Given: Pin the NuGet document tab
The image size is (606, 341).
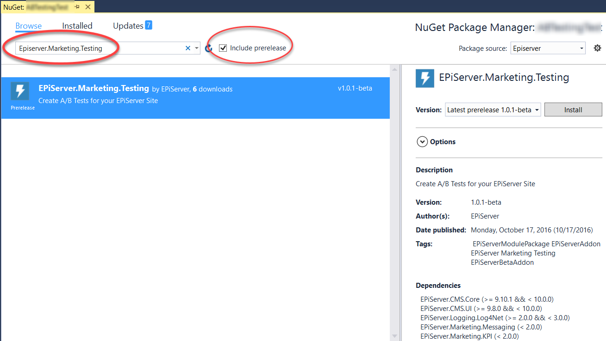Looking at the screenshot, I should point(77,7).
